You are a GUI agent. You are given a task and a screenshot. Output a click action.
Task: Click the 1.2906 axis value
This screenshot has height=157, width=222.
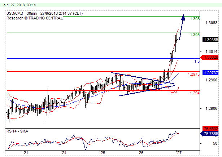click(211, 109)
